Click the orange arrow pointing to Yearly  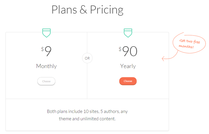pos(170,56)
